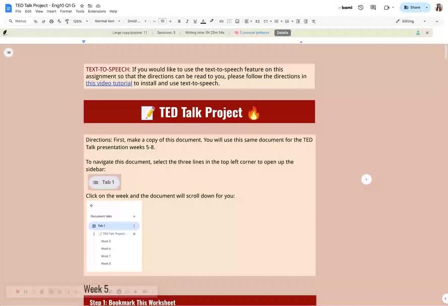Image resolution: width=448 pixels, height=306 pixels.
Task: Click the feather quill extension icon
Action: tap(5, 33)
